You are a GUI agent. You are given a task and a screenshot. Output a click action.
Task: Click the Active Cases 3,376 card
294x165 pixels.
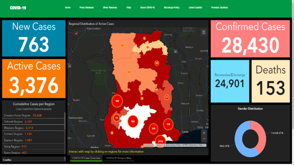tap(34, 79)
